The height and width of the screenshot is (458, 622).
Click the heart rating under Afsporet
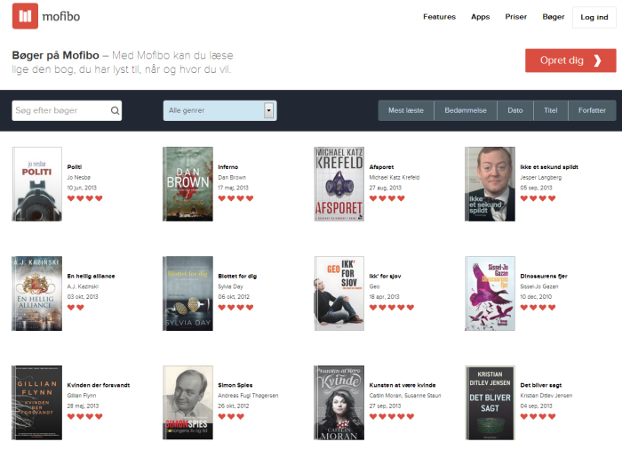point(387,198)
